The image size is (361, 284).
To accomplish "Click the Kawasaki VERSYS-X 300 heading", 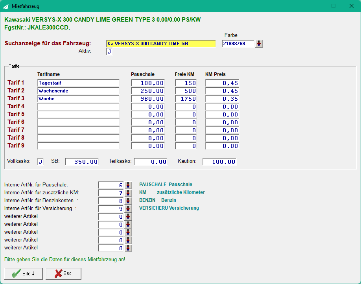I will coord(103,20).
